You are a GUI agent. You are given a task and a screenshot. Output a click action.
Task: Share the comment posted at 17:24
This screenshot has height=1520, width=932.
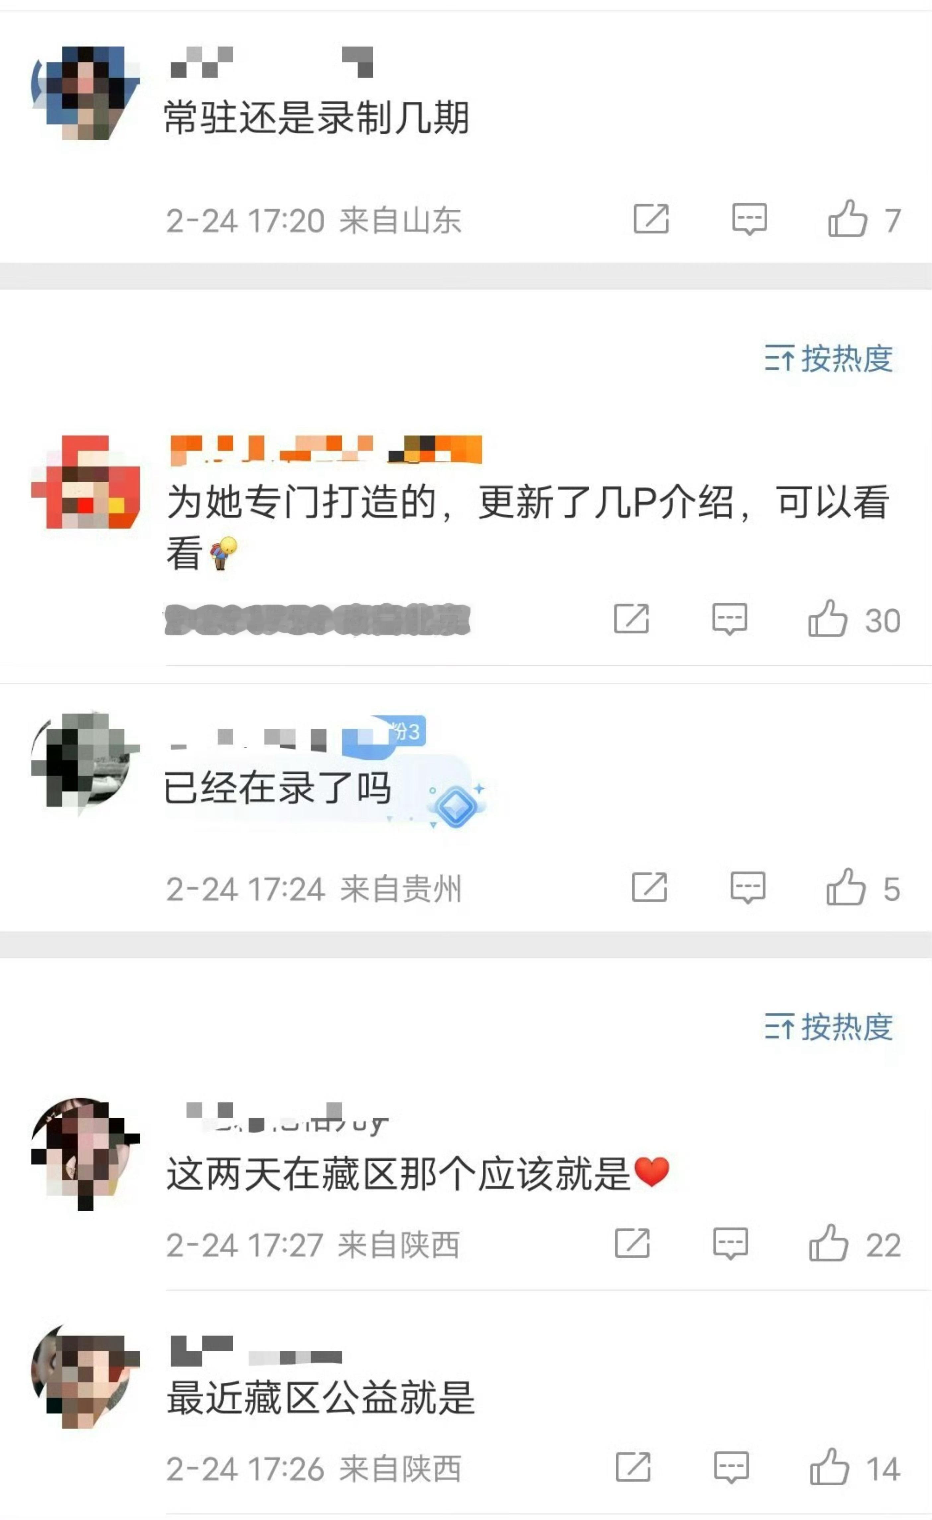point(649,887)
